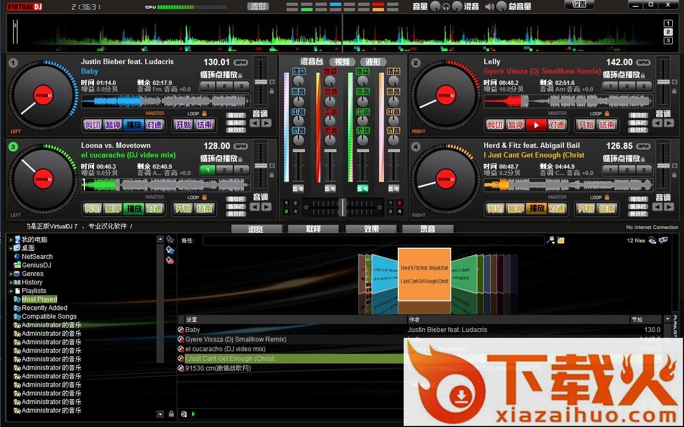Click deck 2 key up arrow under 音调
Image resolution: width=684 pixels, height=427 pixels.
(669, 123)
